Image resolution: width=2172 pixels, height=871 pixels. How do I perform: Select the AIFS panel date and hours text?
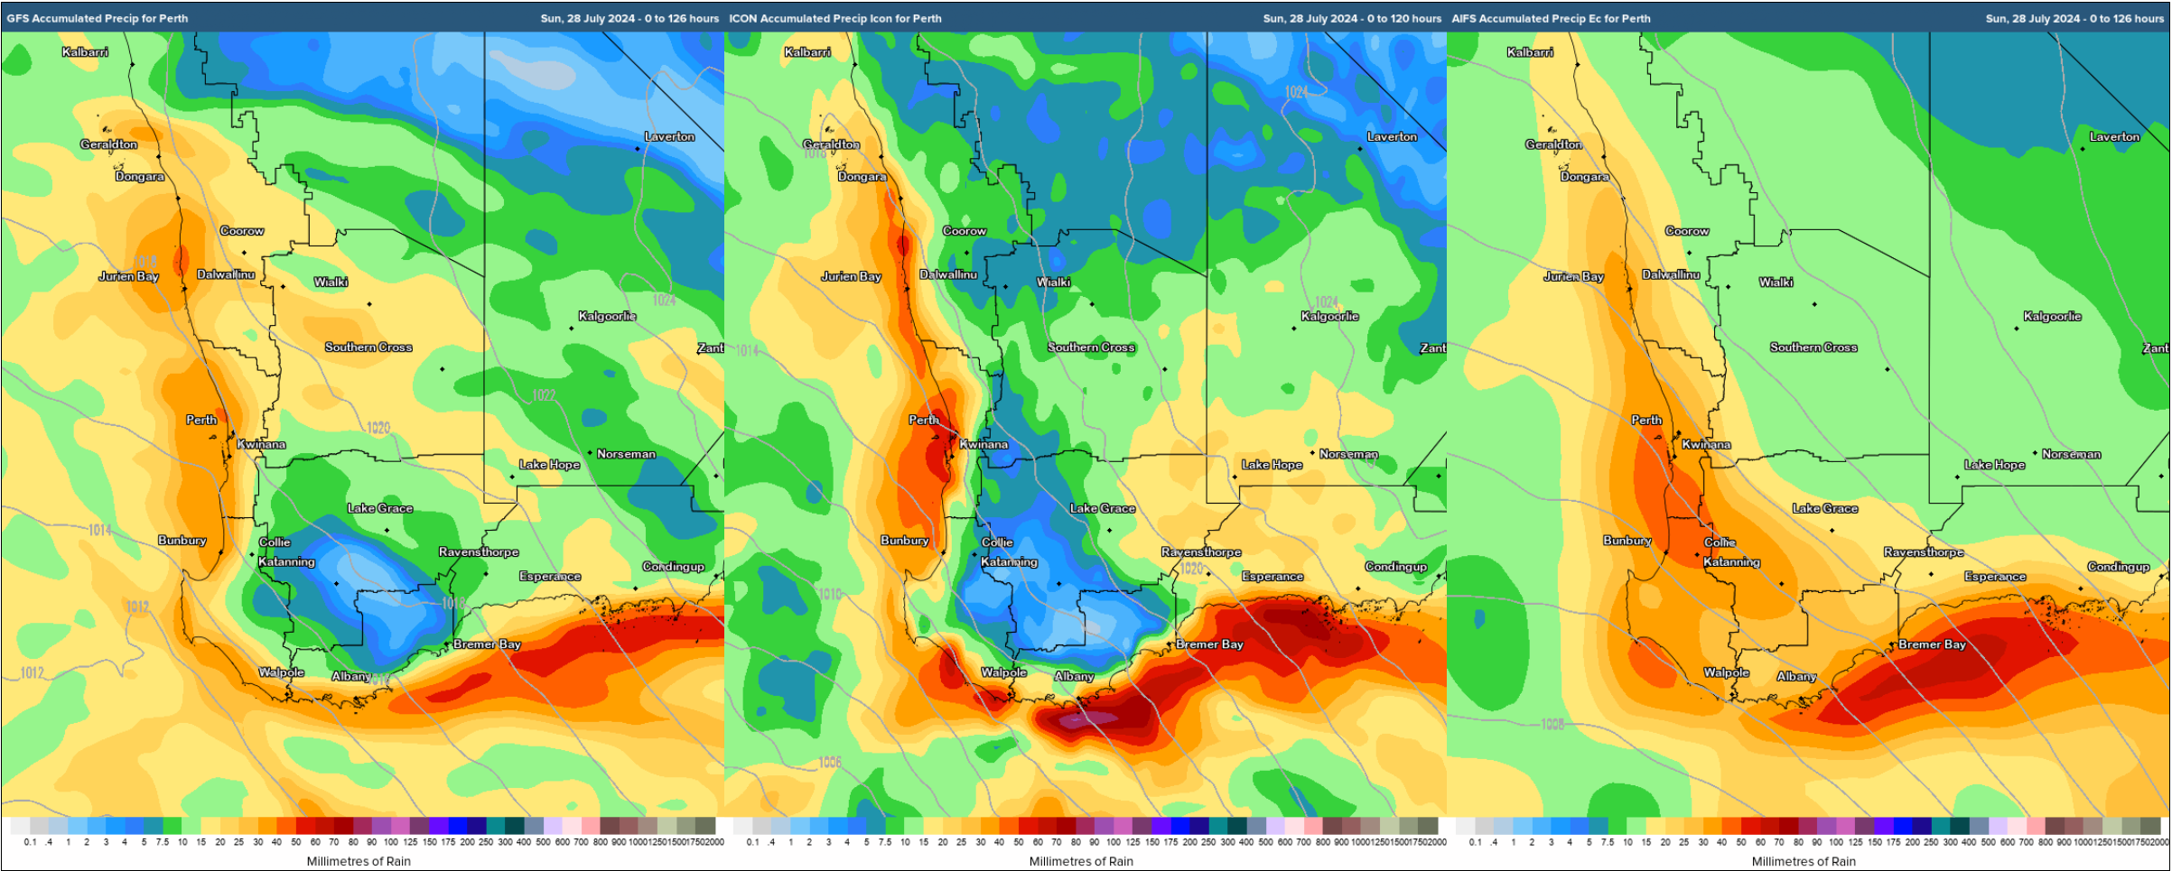coord(2074,18)
